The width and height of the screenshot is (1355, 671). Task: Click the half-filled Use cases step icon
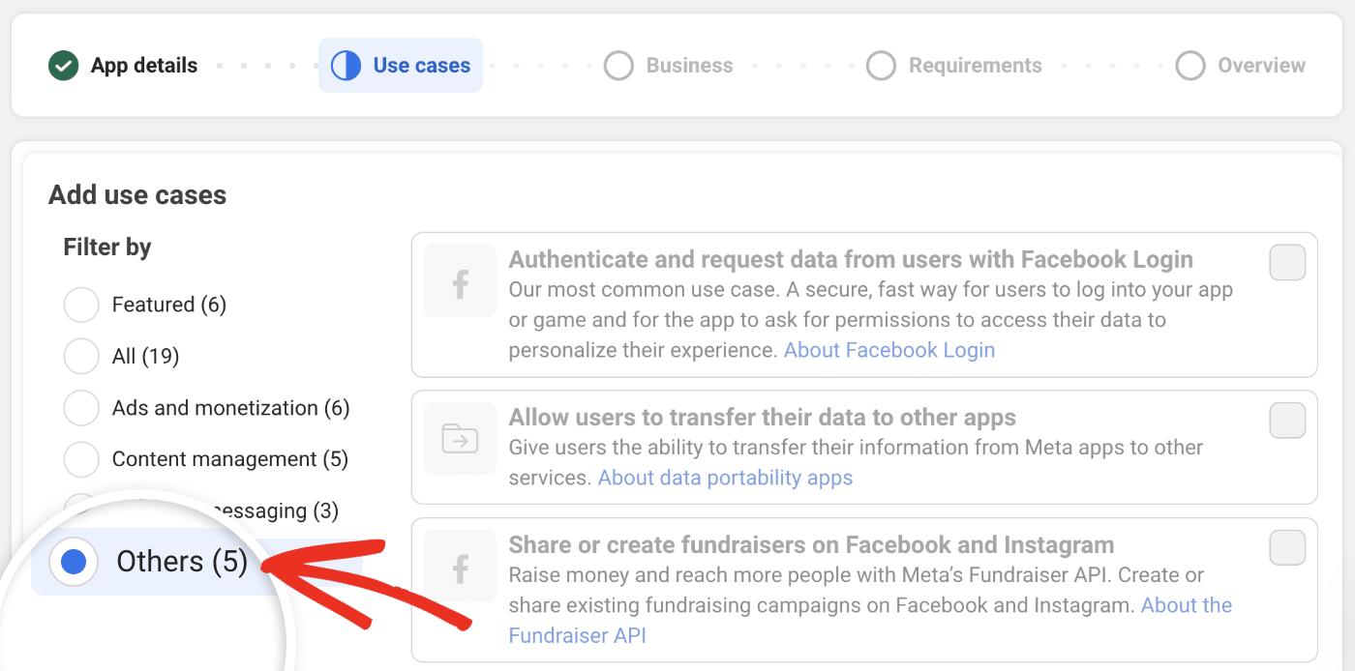pos(346,66)
